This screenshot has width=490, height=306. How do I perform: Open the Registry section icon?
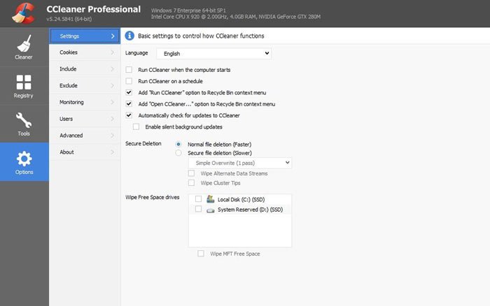[x=24, y=82]
